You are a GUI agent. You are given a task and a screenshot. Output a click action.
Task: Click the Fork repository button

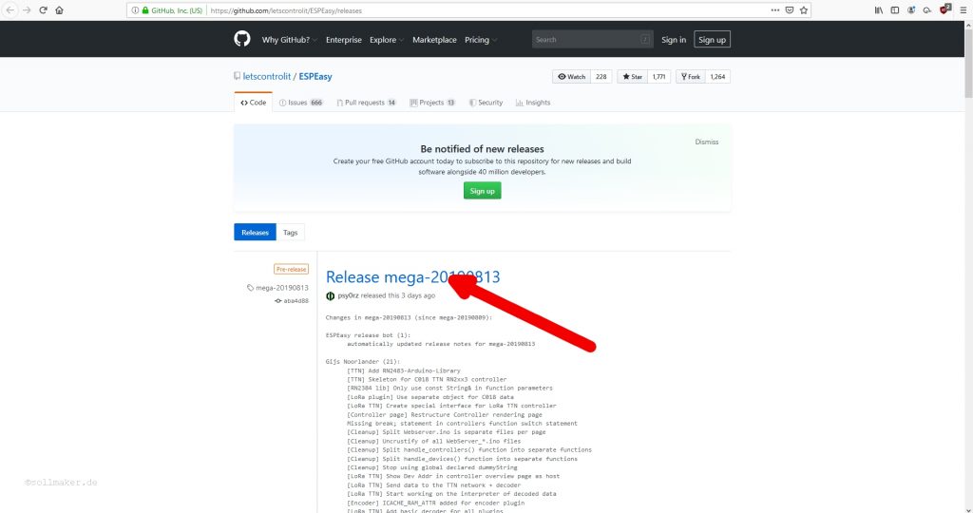pos(690,76)
